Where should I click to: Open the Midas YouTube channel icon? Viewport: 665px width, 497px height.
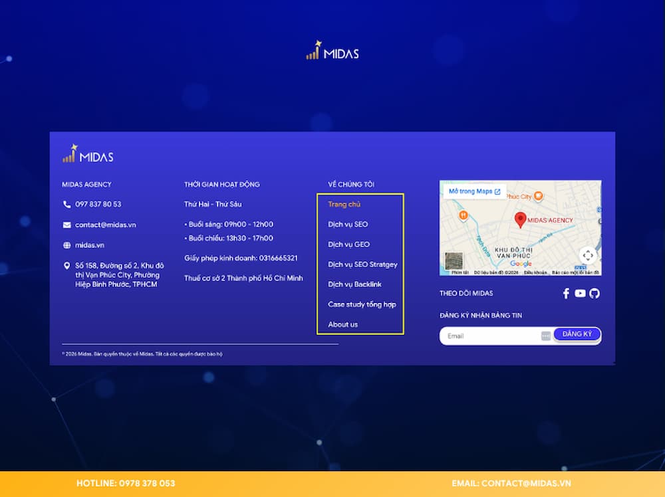point(580,293)
